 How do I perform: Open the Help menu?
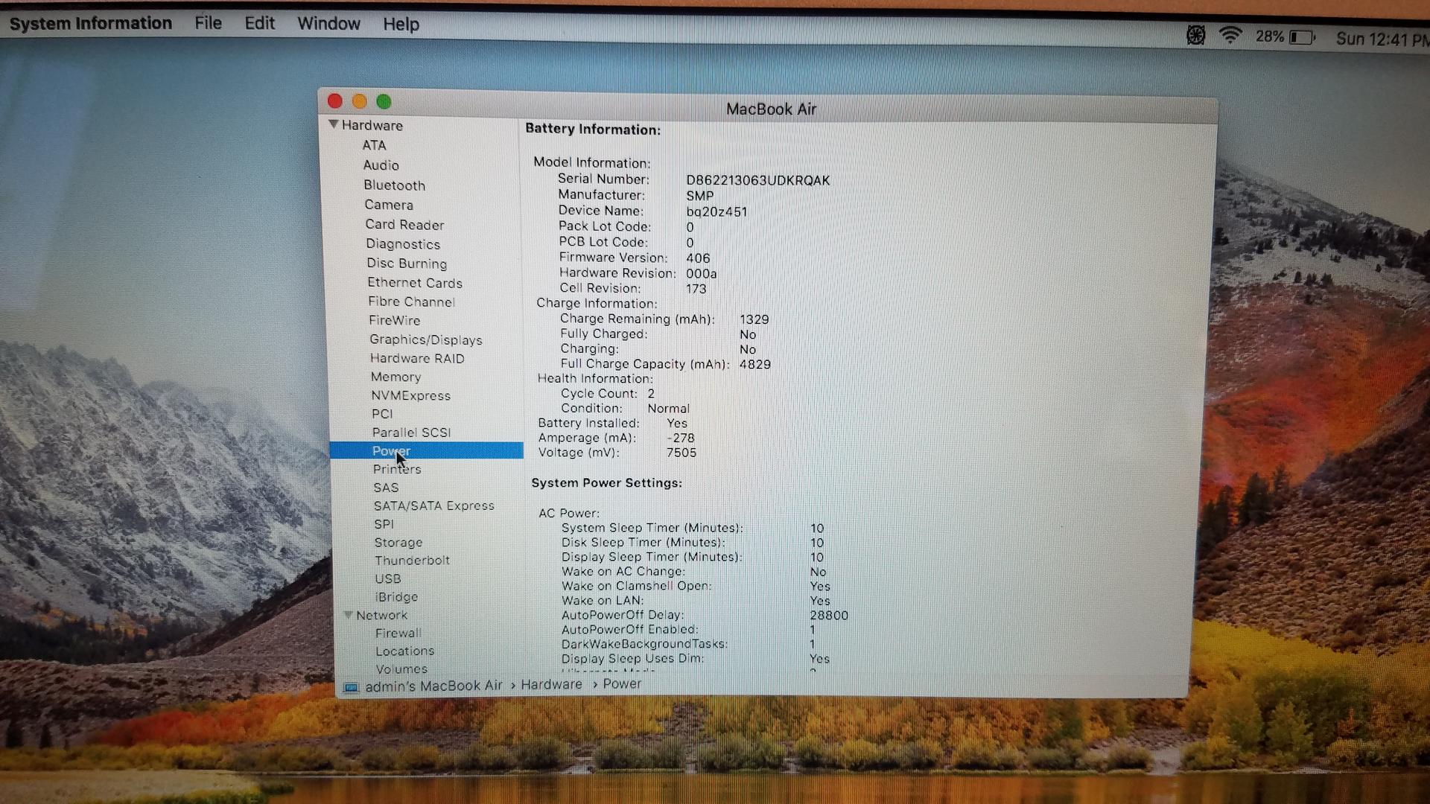tap(401, 25)
